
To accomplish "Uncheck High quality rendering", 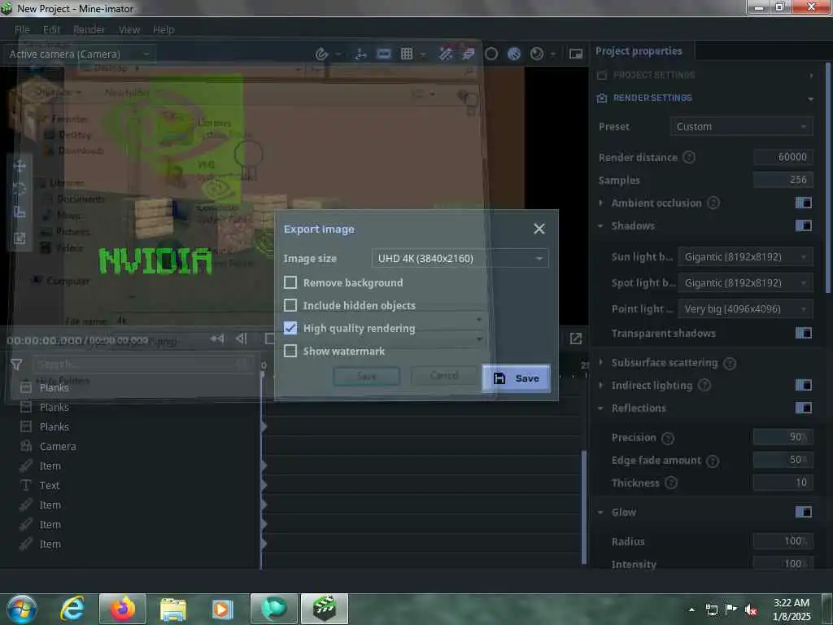I will pyautogui.click(x=290, y=328).
